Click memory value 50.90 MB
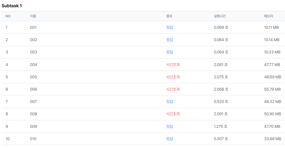The width and height of the screenshot is (285, 148). pyautogui.click(x=273, y=114)
